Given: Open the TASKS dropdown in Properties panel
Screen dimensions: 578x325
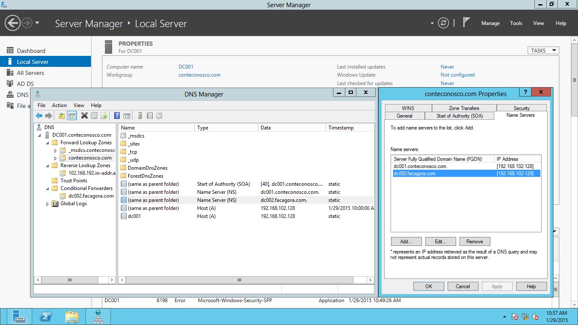Looking at the screenshot, I should pos(543,50).
